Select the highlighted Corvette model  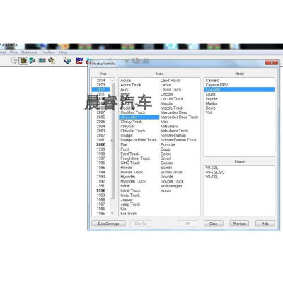(x=239, y=90)
